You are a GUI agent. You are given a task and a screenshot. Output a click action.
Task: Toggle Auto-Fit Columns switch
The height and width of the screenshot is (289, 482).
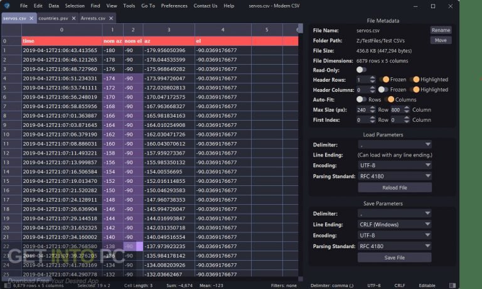[389, 99]
